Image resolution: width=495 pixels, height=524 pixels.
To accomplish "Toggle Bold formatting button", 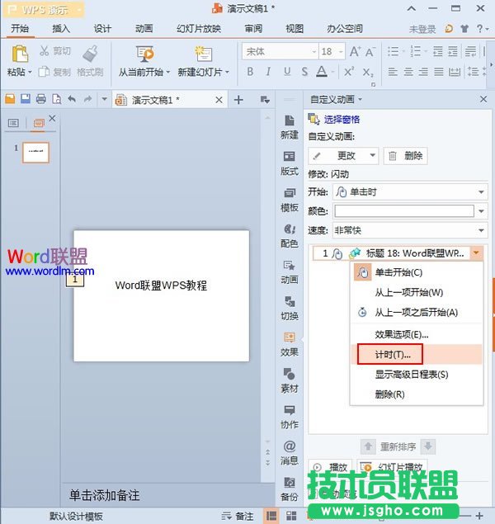I will click(x=250, y=72).
